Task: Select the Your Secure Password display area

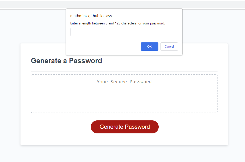Action: coord(124,94)
